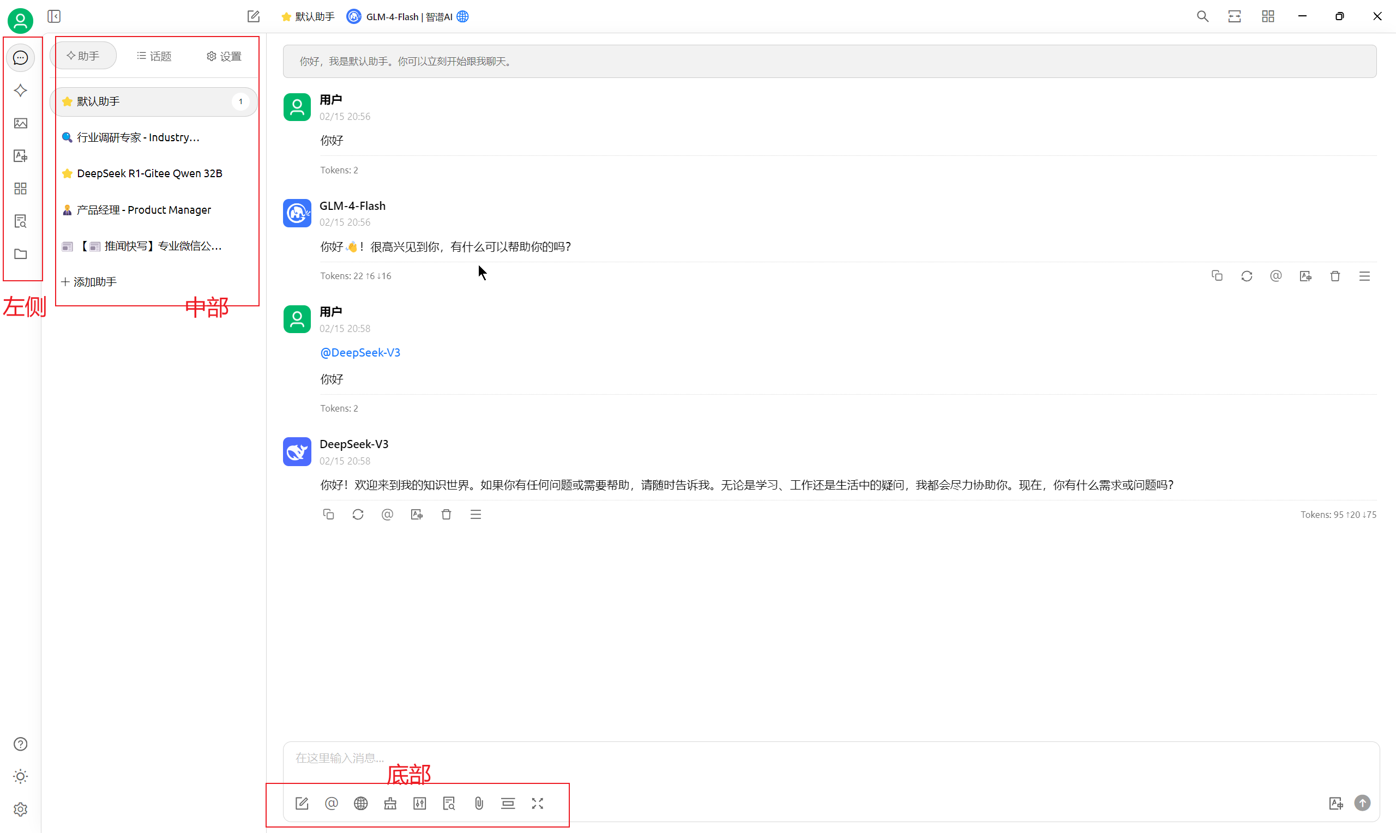Open options menu on GLM-4-Flash's message
Screen dimensions: 1396x833
[x=1364, y=276]
